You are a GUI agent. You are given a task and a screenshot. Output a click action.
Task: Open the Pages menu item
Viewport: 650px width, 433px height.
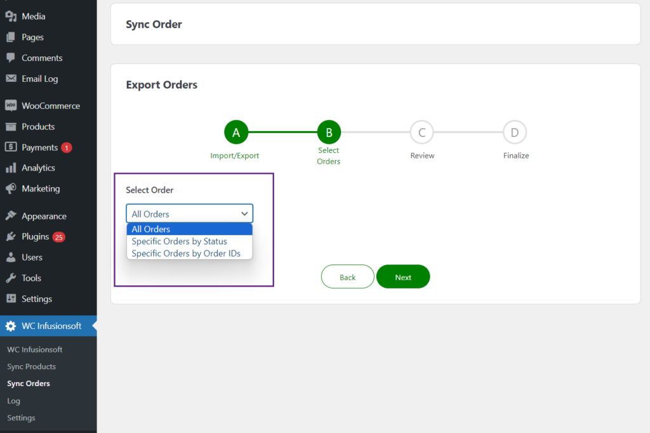point(33,37)
